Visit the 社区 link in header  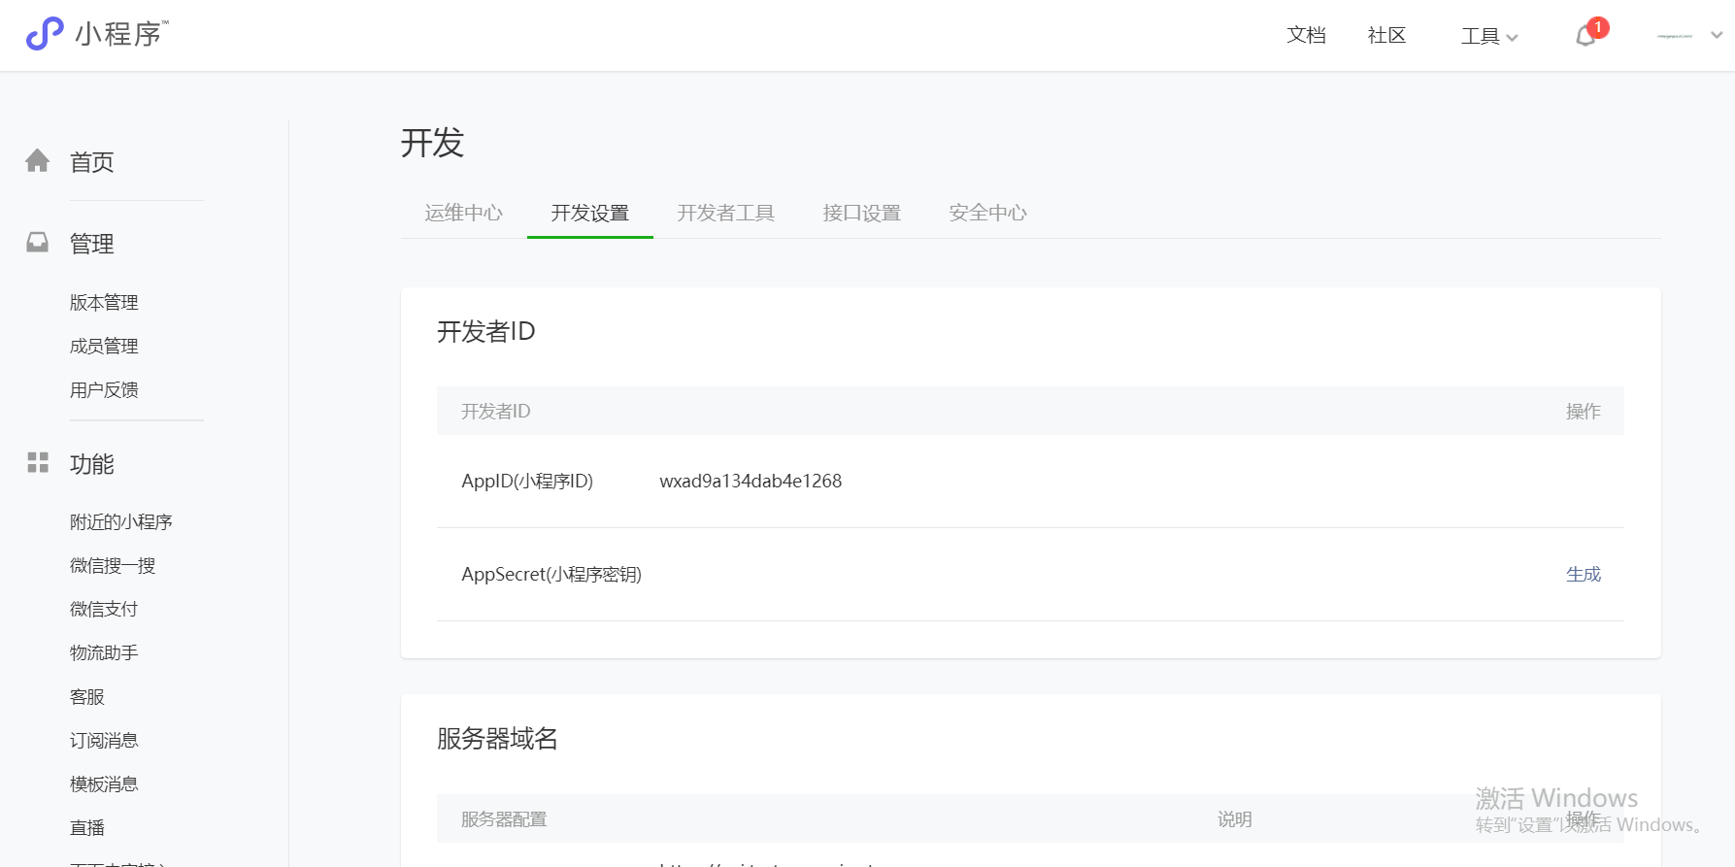[x=1386, y=35]
